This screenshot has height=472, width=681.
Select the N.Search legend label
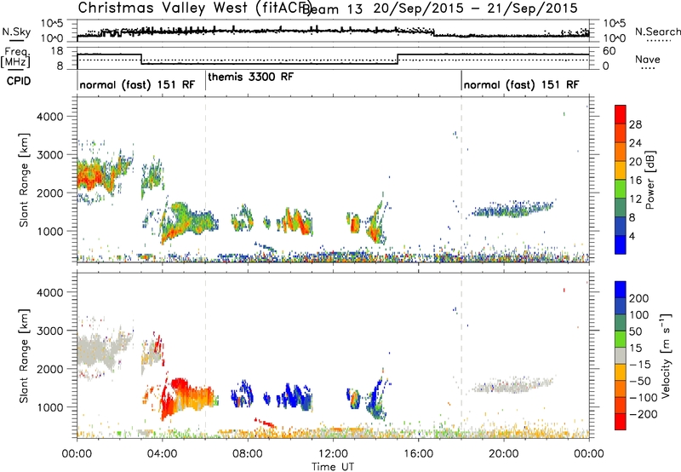657,32
